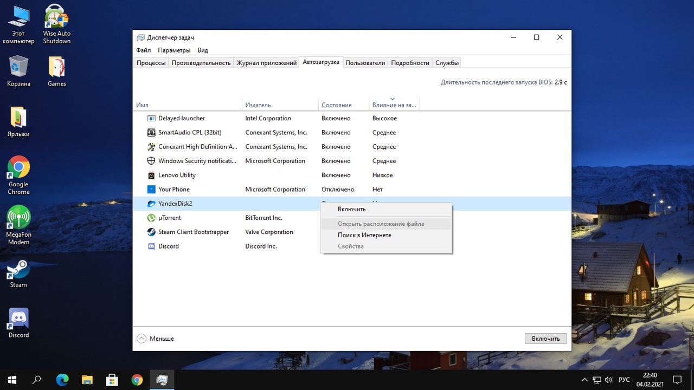The height and width of the screenshot is (390, 694).
Task: Show hidden tray icons chevron
Action: (584, 380)
